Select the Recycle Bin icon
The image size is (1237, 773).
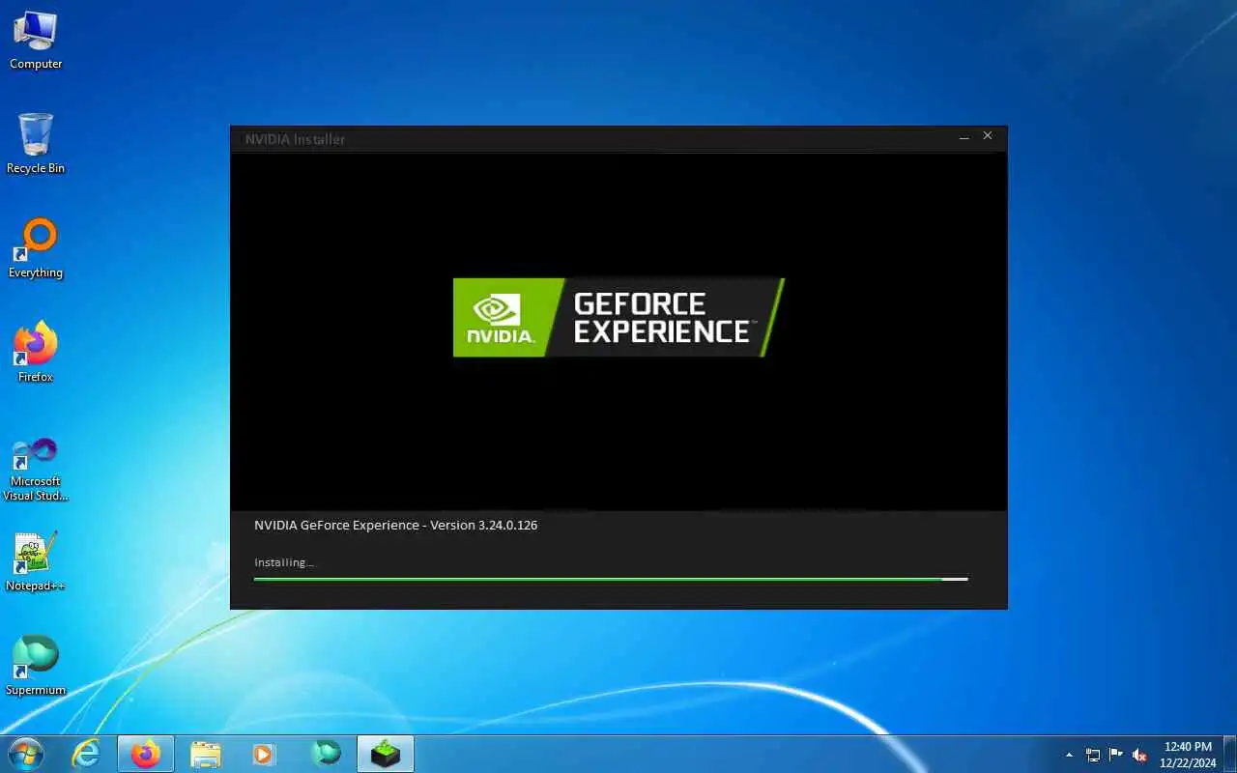click(x=36, y=143)
